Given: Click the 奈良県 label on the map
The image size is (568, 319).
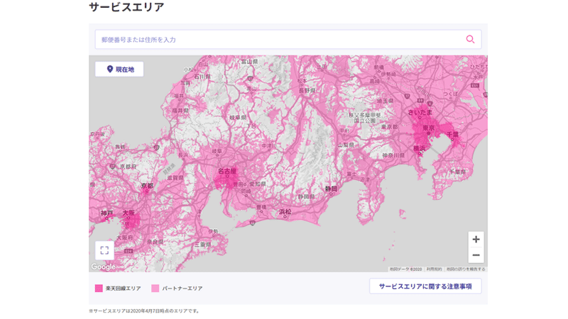Looking at the screenshot, I should [155, 242].
